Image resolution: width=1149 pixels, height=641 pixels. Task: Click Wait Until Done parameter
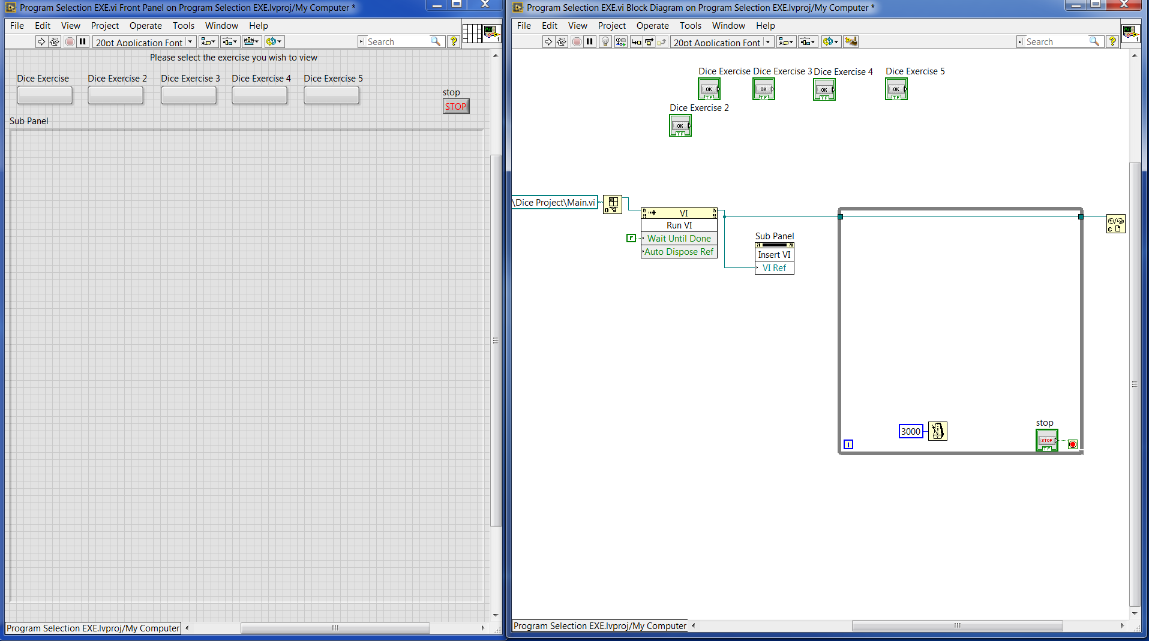[x=679, y=239]
